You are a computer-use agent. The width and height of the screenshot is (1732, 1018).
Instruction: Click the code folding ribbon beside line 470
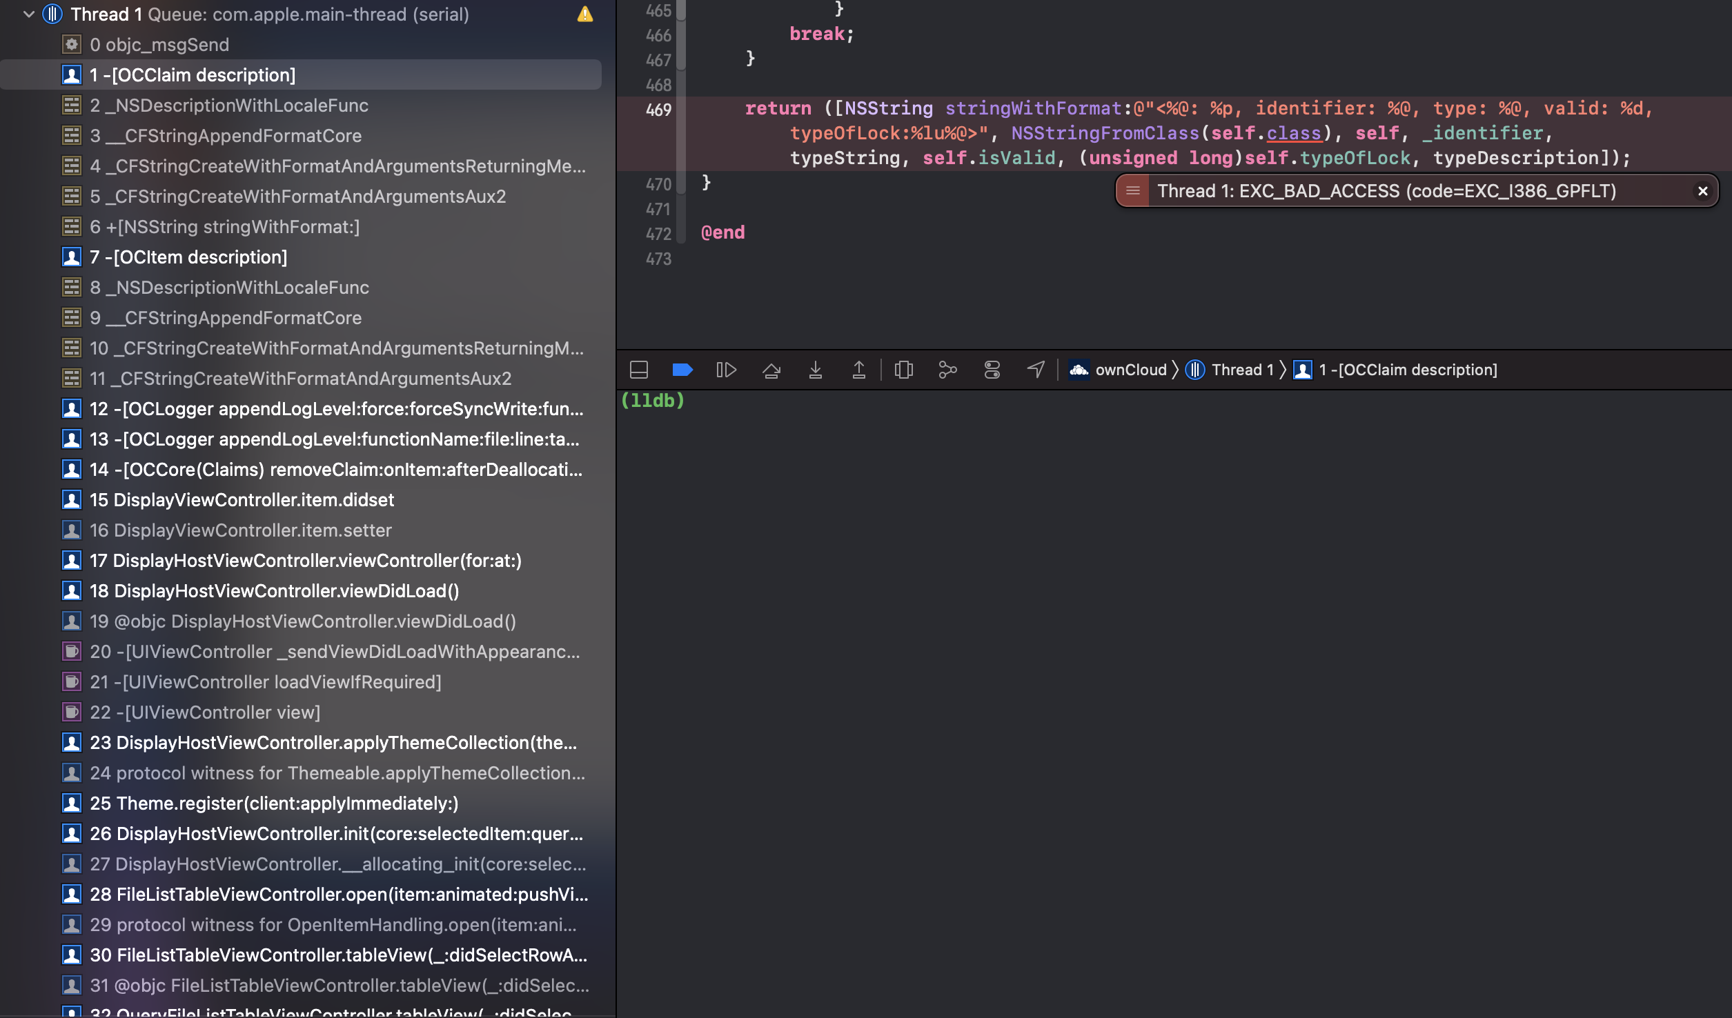681,184
